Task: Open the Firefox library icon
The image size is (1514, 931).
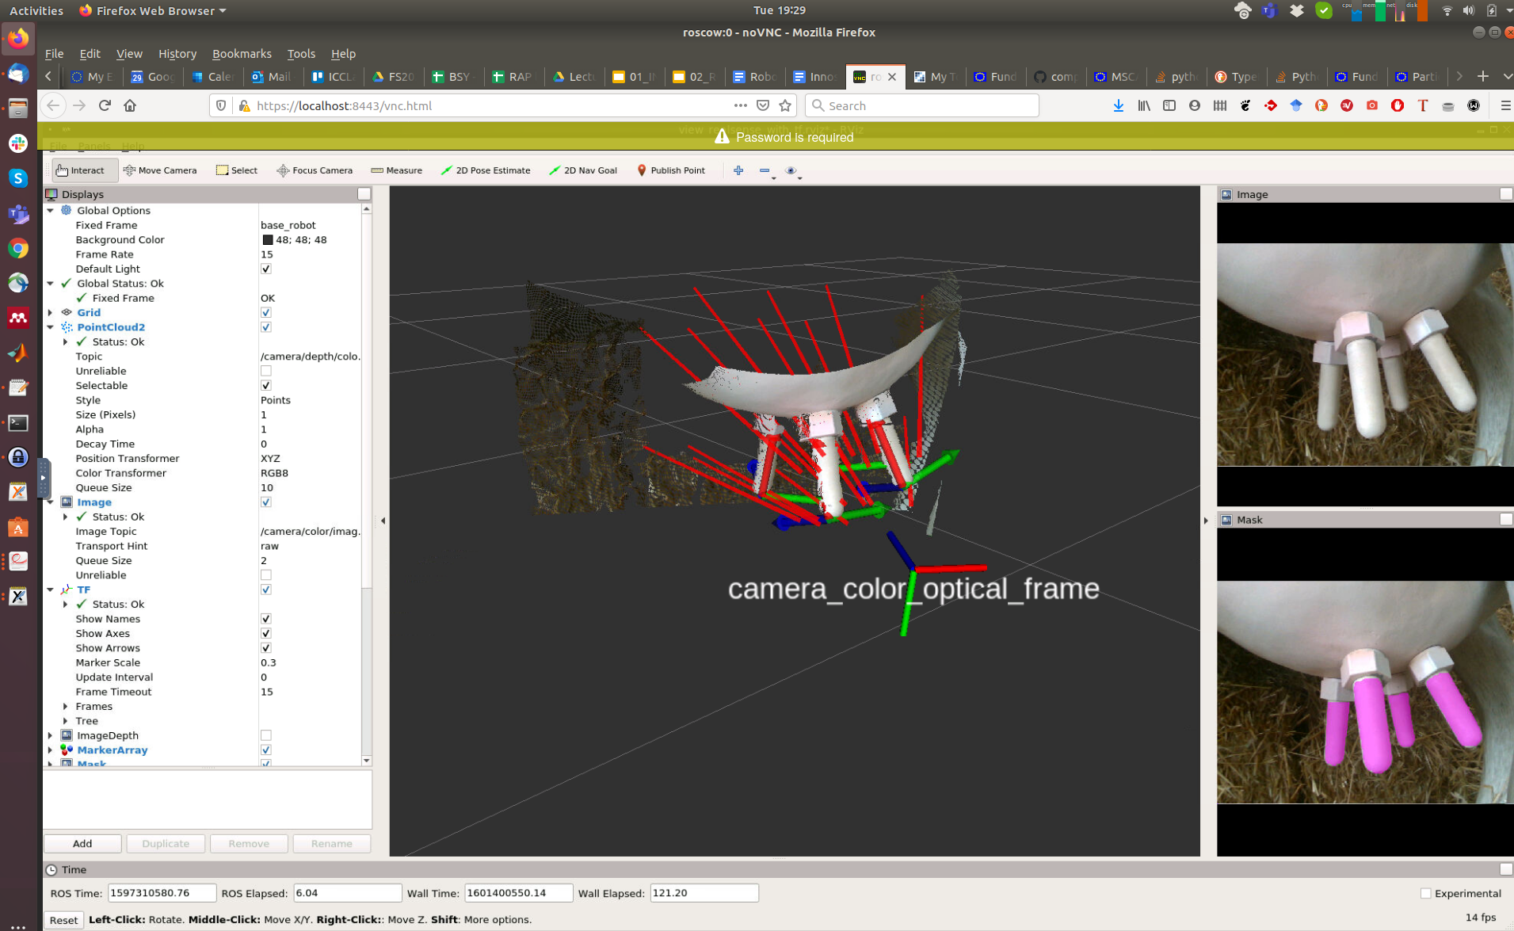Action: [1144, 105]
